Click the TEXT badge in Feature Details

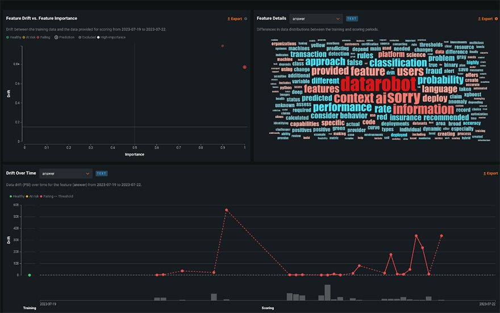(x=352, y=19)
